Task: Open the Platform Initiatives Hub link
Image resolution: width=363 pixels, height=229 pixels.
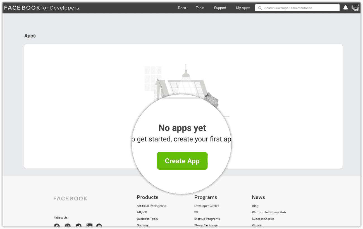Action: point(269,212)
